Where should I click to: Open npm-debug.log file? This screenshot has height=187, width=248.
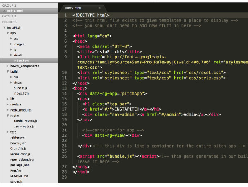(22, 160)
